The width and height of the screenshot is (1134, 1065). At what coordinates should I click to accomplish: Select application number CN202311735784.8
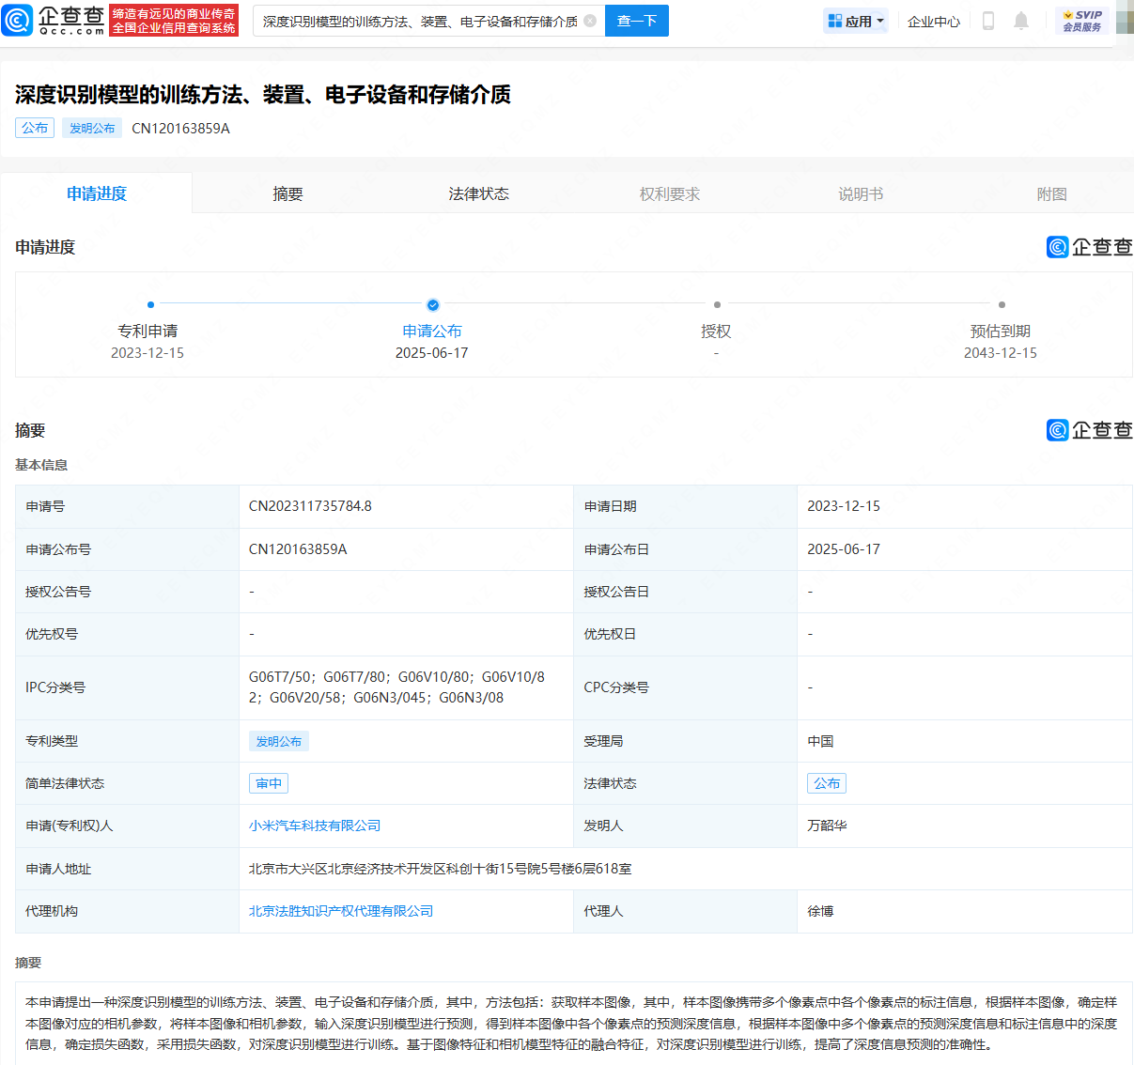pos(310,506)
